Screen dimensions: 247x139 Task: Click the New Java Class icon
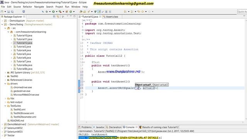71,12
